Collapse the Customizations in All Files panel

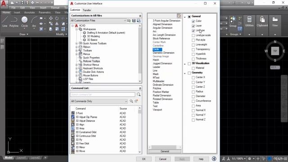[x=140, y=16]
